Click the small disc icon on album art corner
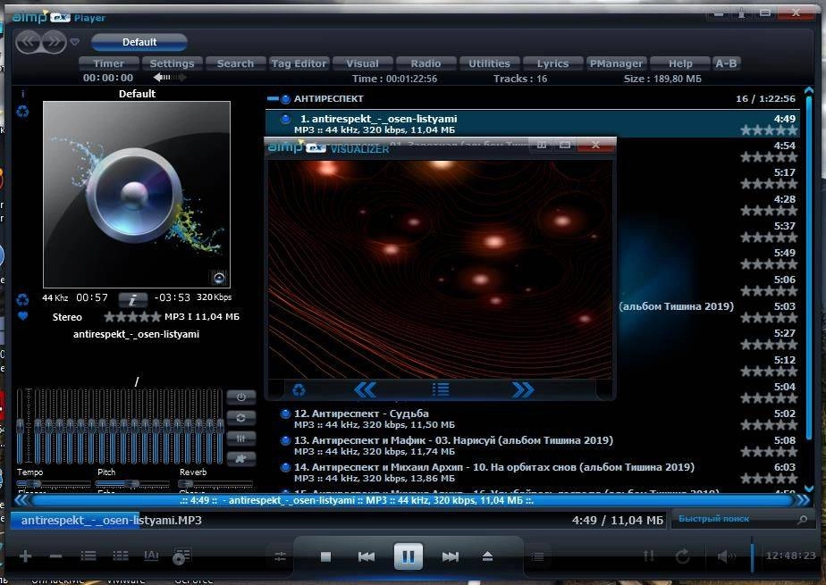Viewport: 826px width, 585px height. (x=219, y=277)
